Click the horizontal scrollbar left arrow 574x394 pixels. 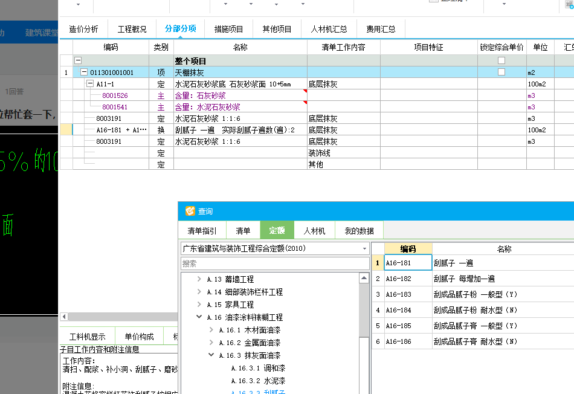(64, 317)
